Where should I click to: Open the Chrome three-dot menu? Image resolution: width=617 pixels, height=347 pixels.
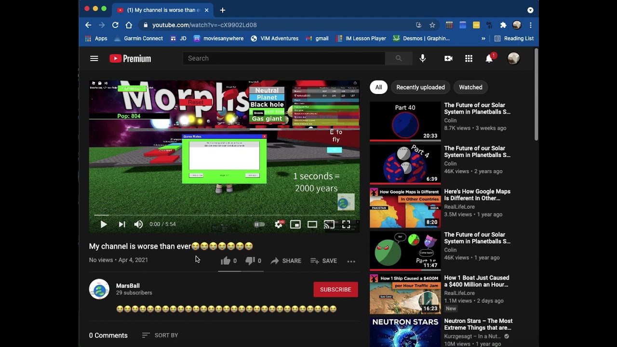point(530,25)
